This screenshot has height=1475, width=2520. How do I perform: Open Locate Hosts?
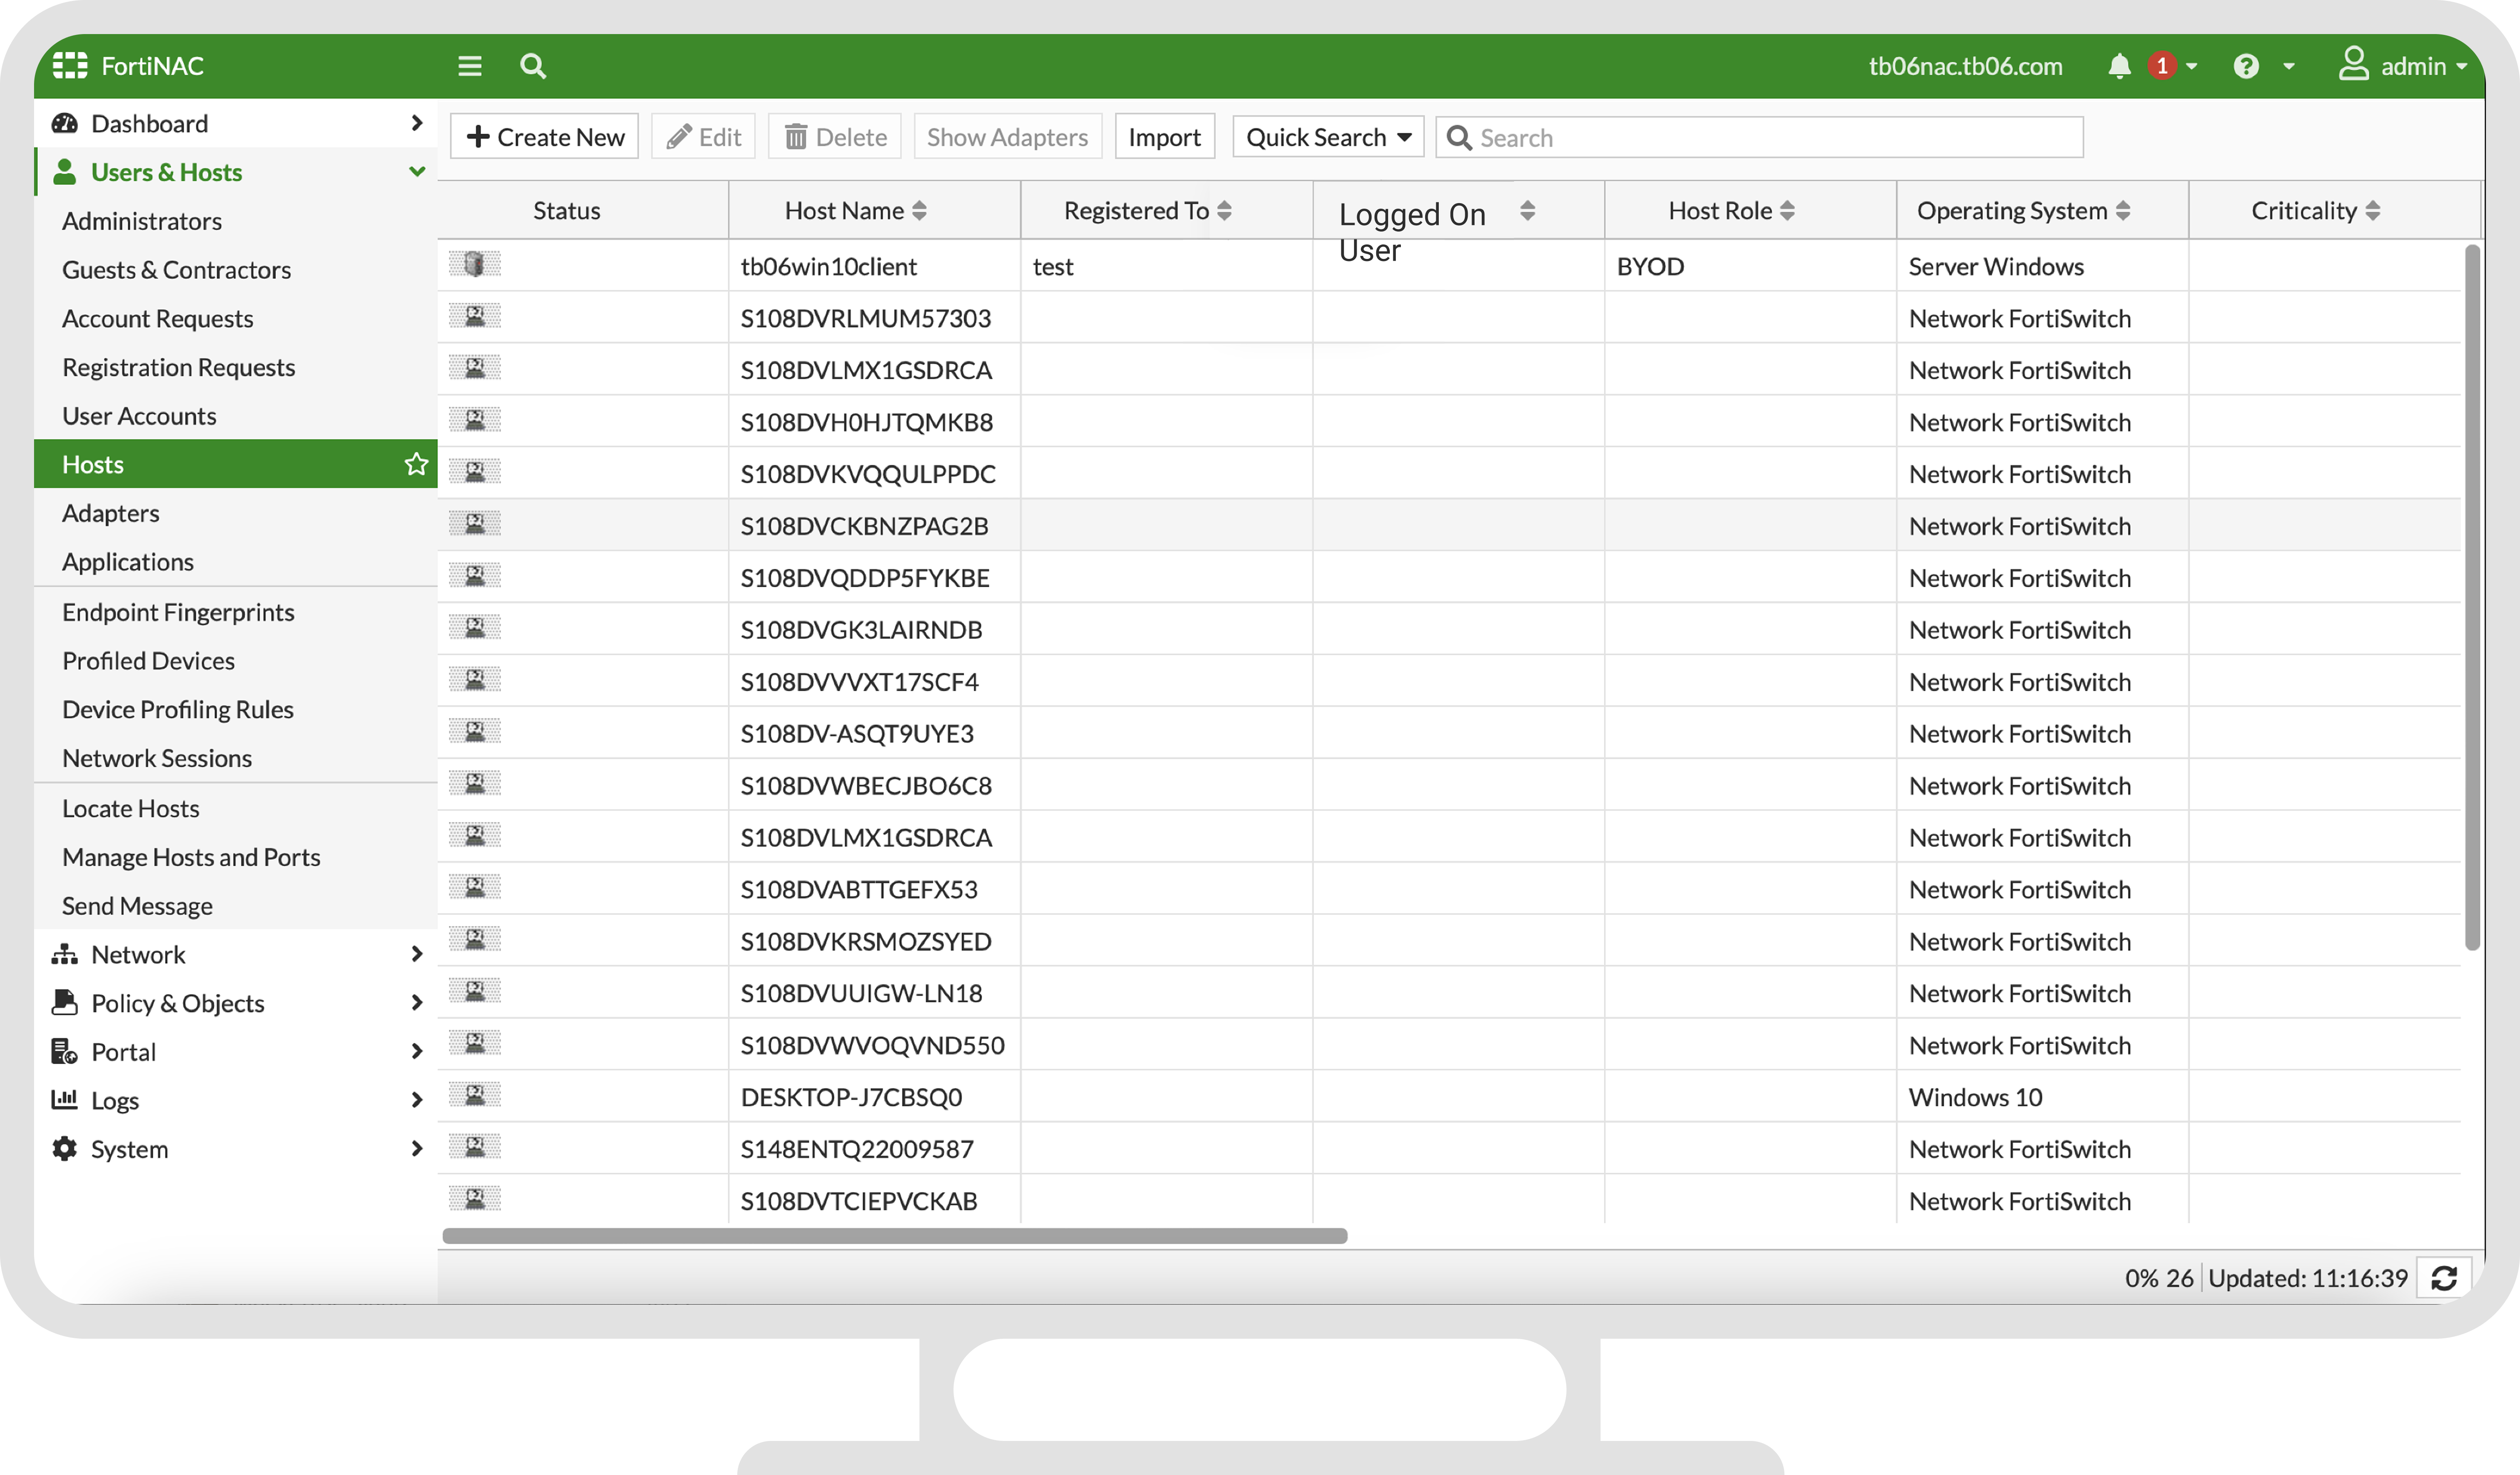click(131, 808)
